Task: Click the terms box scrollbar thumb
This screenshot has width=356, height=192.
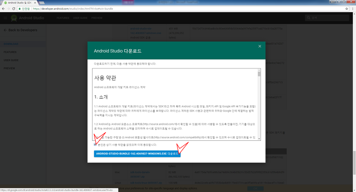Action: [x=259, y=74]
